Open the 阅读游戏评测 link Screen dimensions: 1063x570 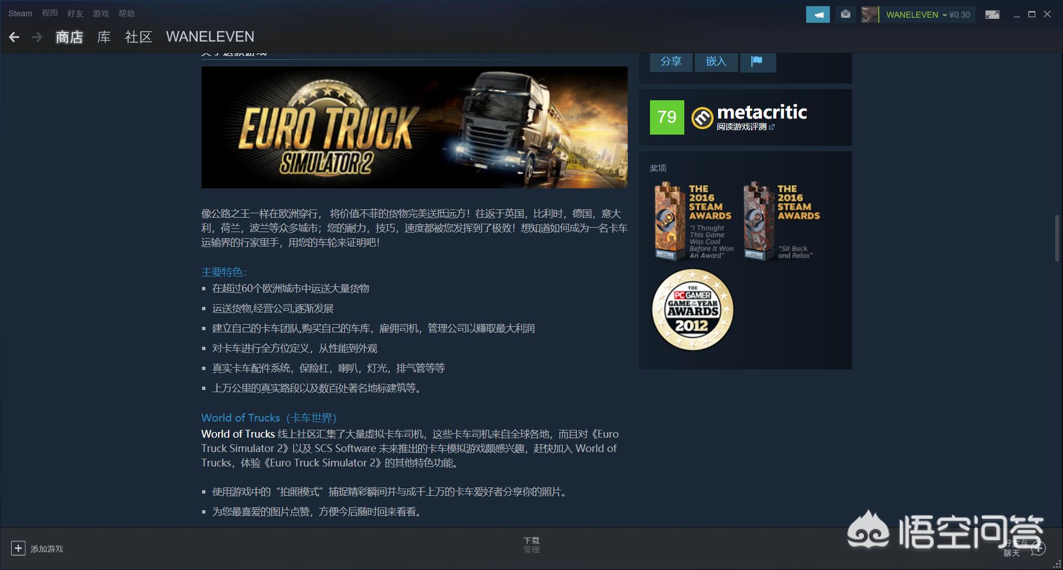pyautogui.click(x=745, y=127)
